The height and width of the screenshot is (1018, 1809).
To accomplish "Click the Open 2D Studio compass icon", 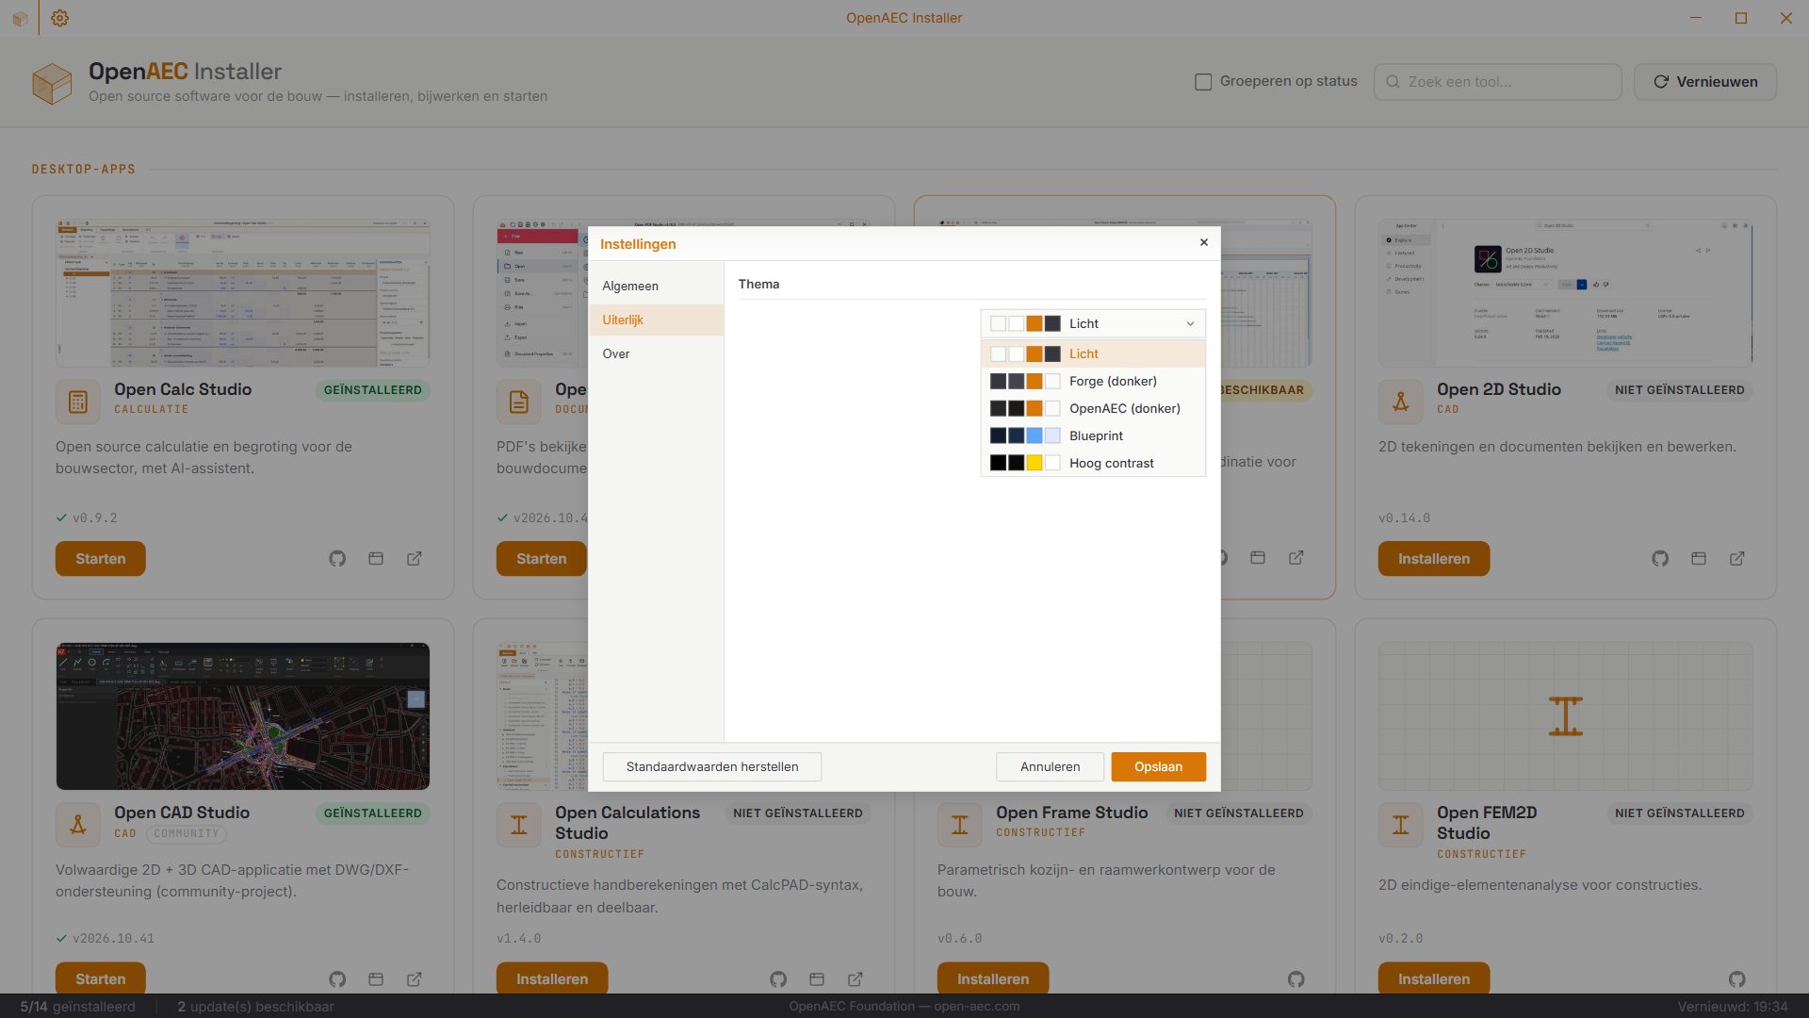I will coord(1401,402).
